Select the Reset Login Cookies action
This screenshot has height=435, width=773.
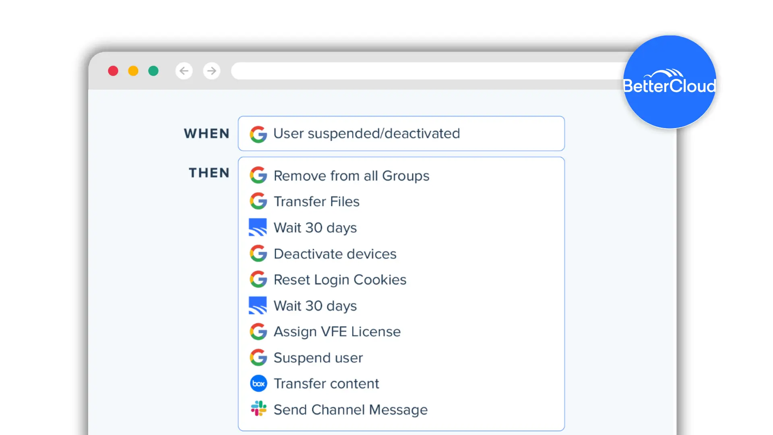[x=340, y=280]
